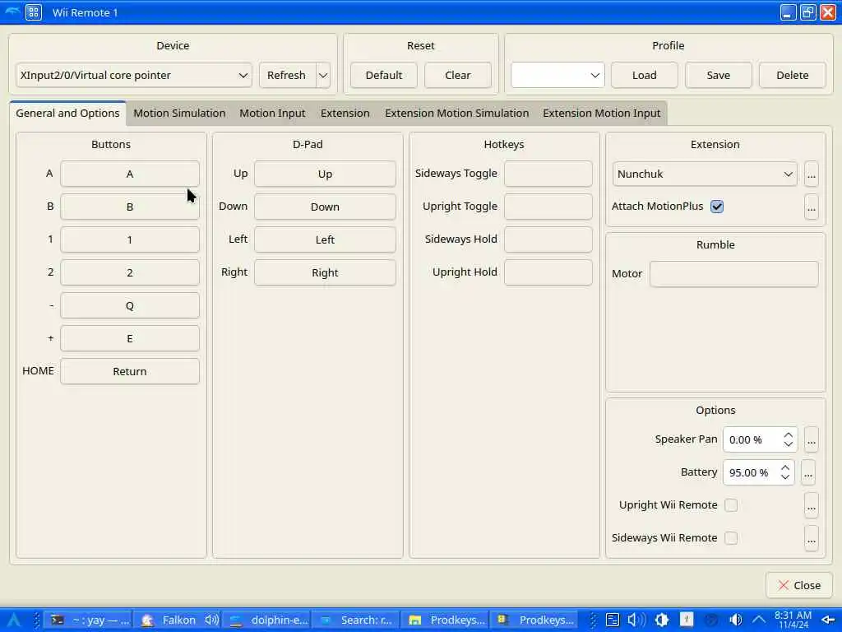The height and width of the screenshot is (632, 842).
Task: Open the Profile name combo box
Action: coord(557,75)
